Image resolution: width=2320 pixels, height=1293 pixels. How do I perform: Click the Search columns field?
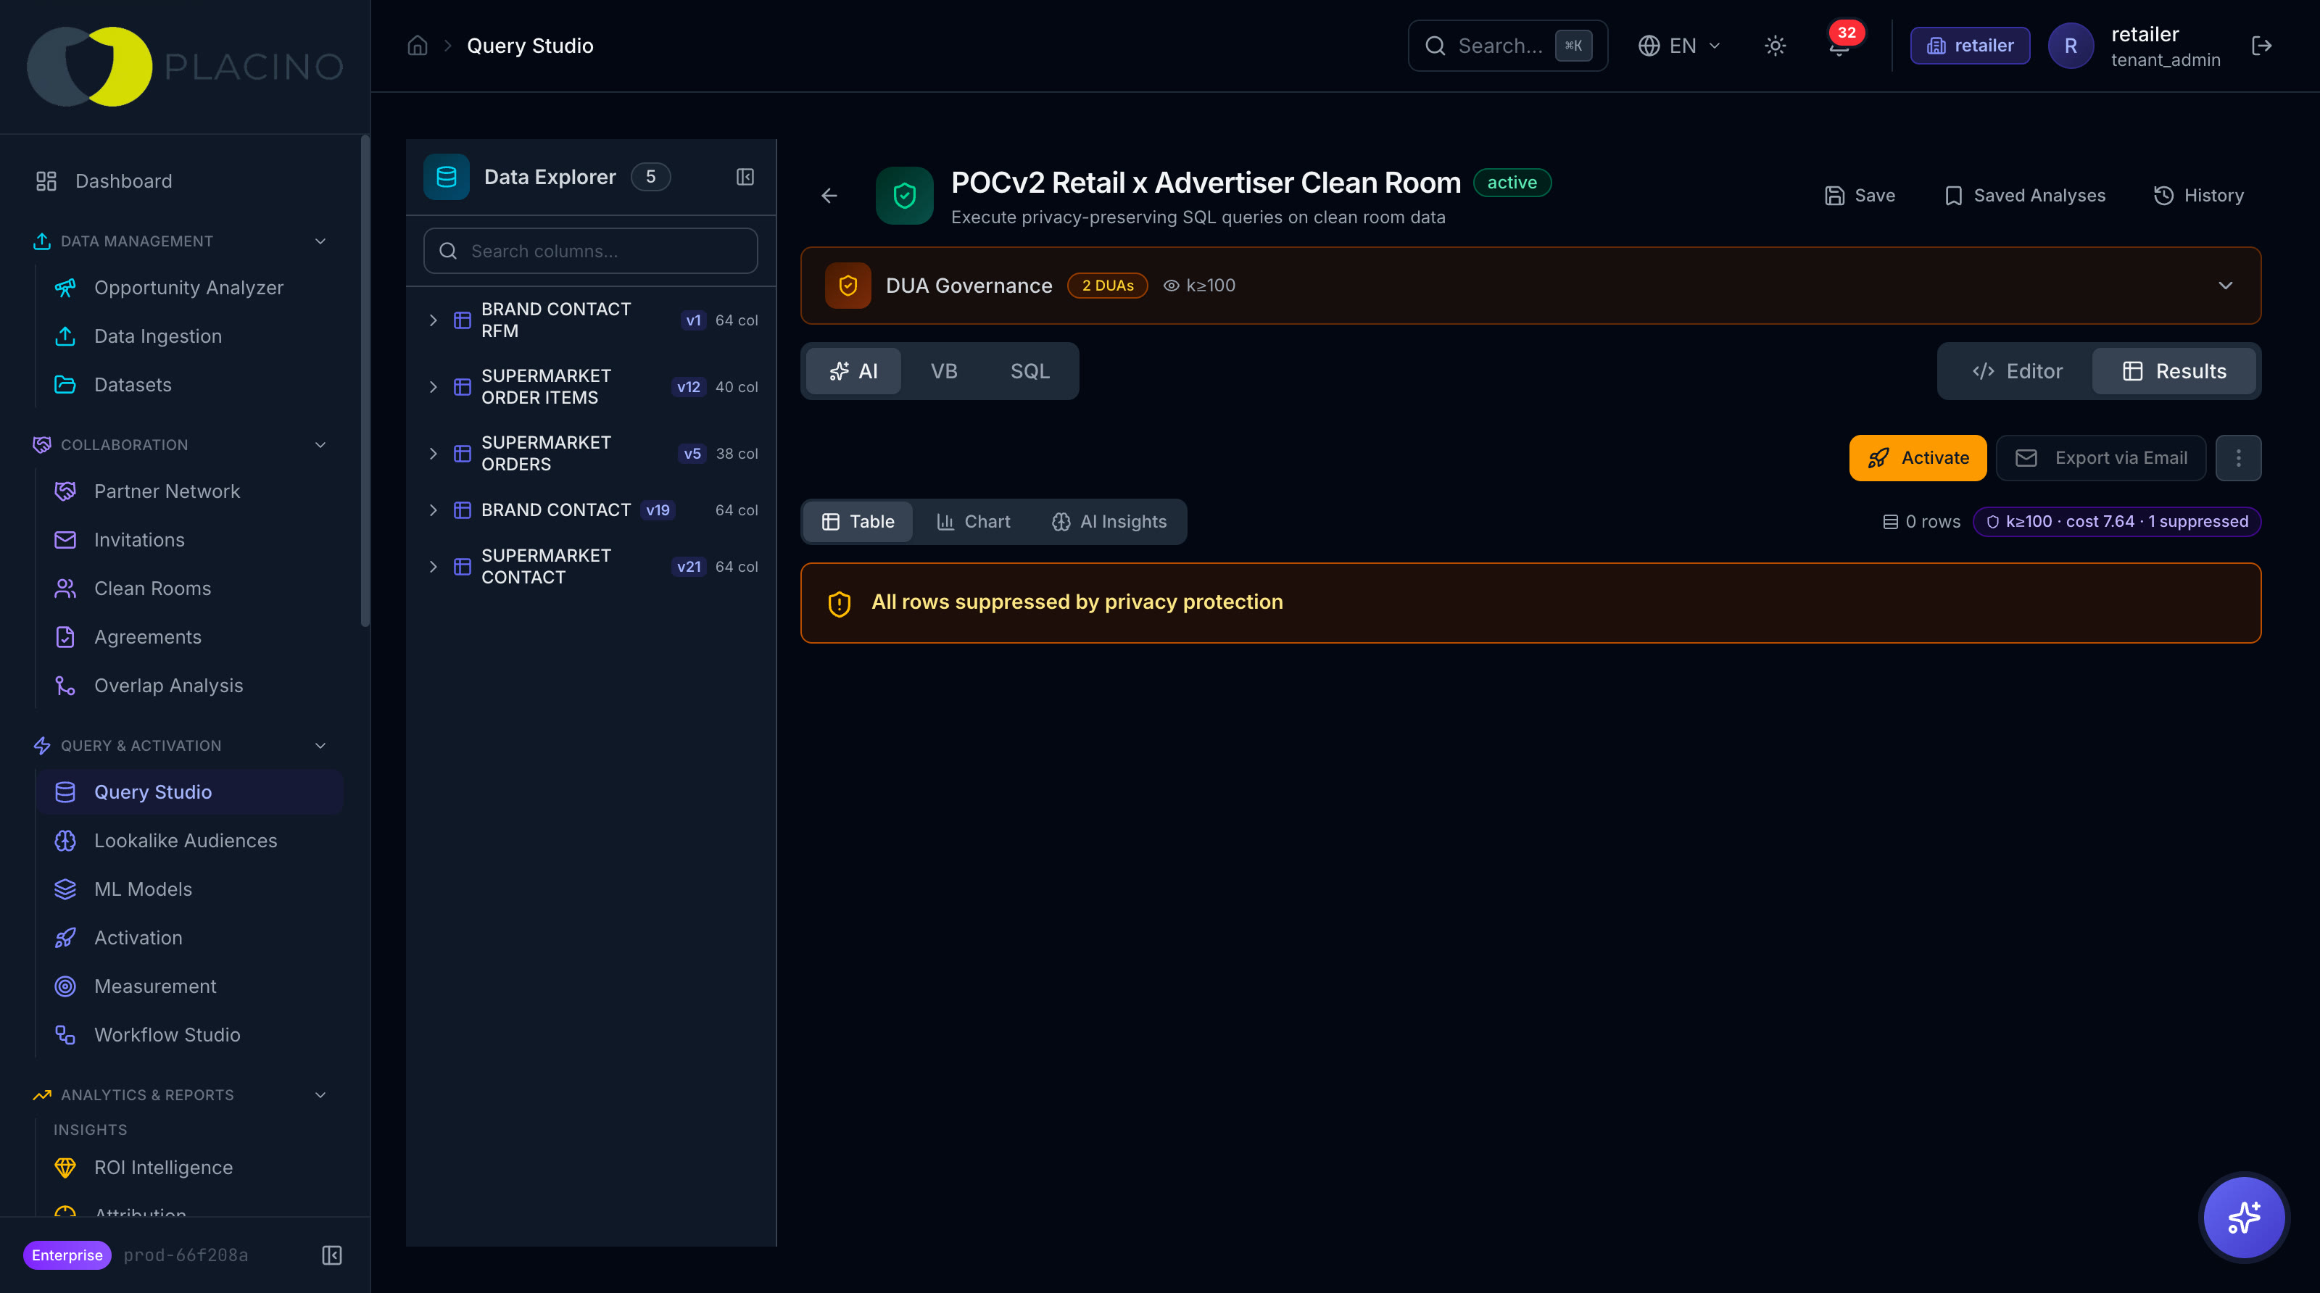590,250
